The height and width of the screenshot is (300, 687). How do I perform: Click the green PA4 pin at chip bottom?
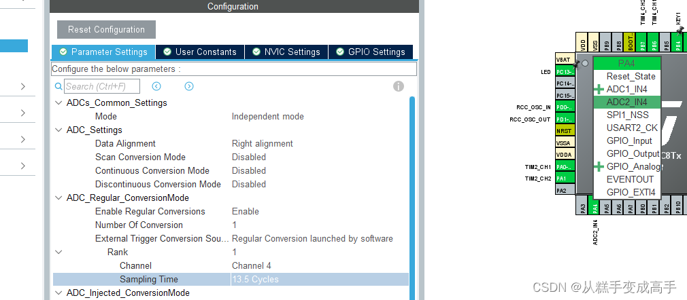[x=594, y=205]
